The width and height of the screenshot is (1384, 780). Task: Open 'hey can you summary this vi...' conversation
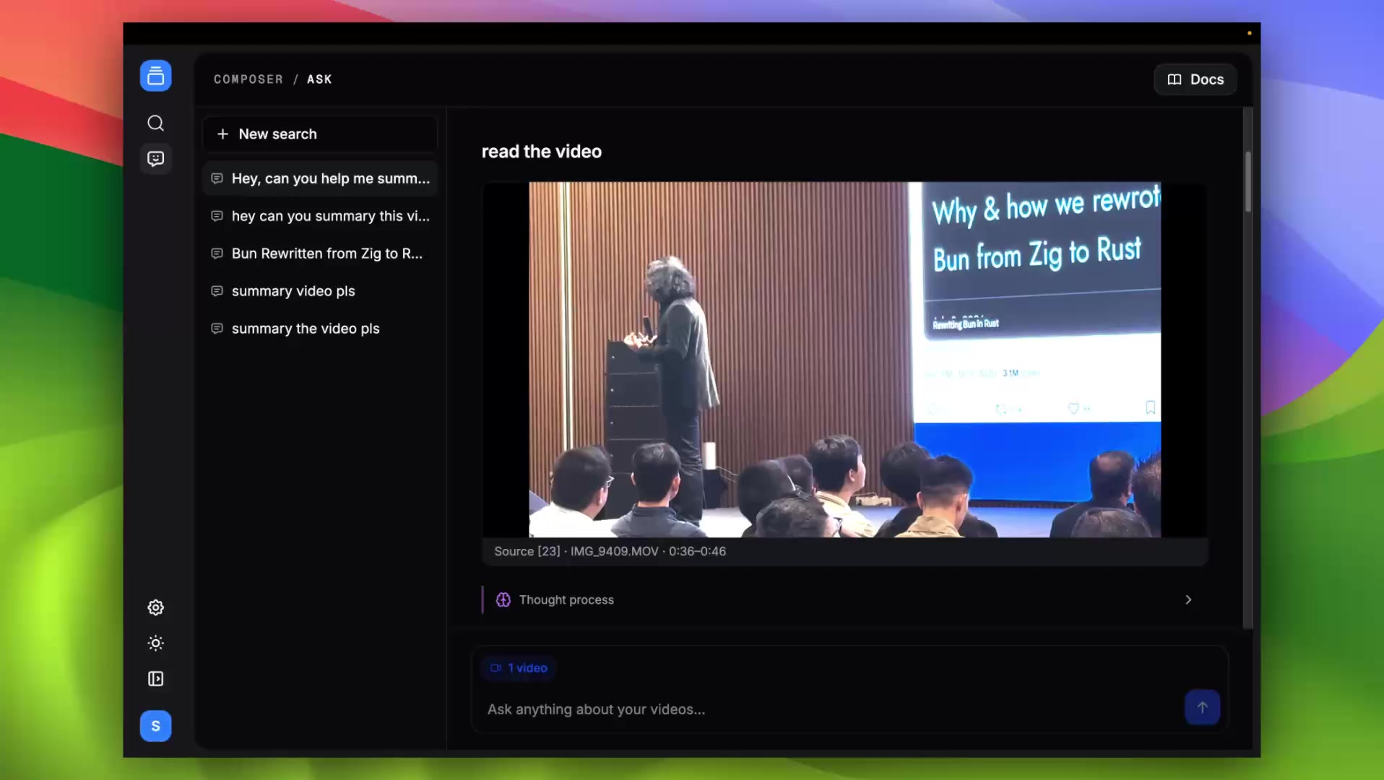click(x=320, y=216)
